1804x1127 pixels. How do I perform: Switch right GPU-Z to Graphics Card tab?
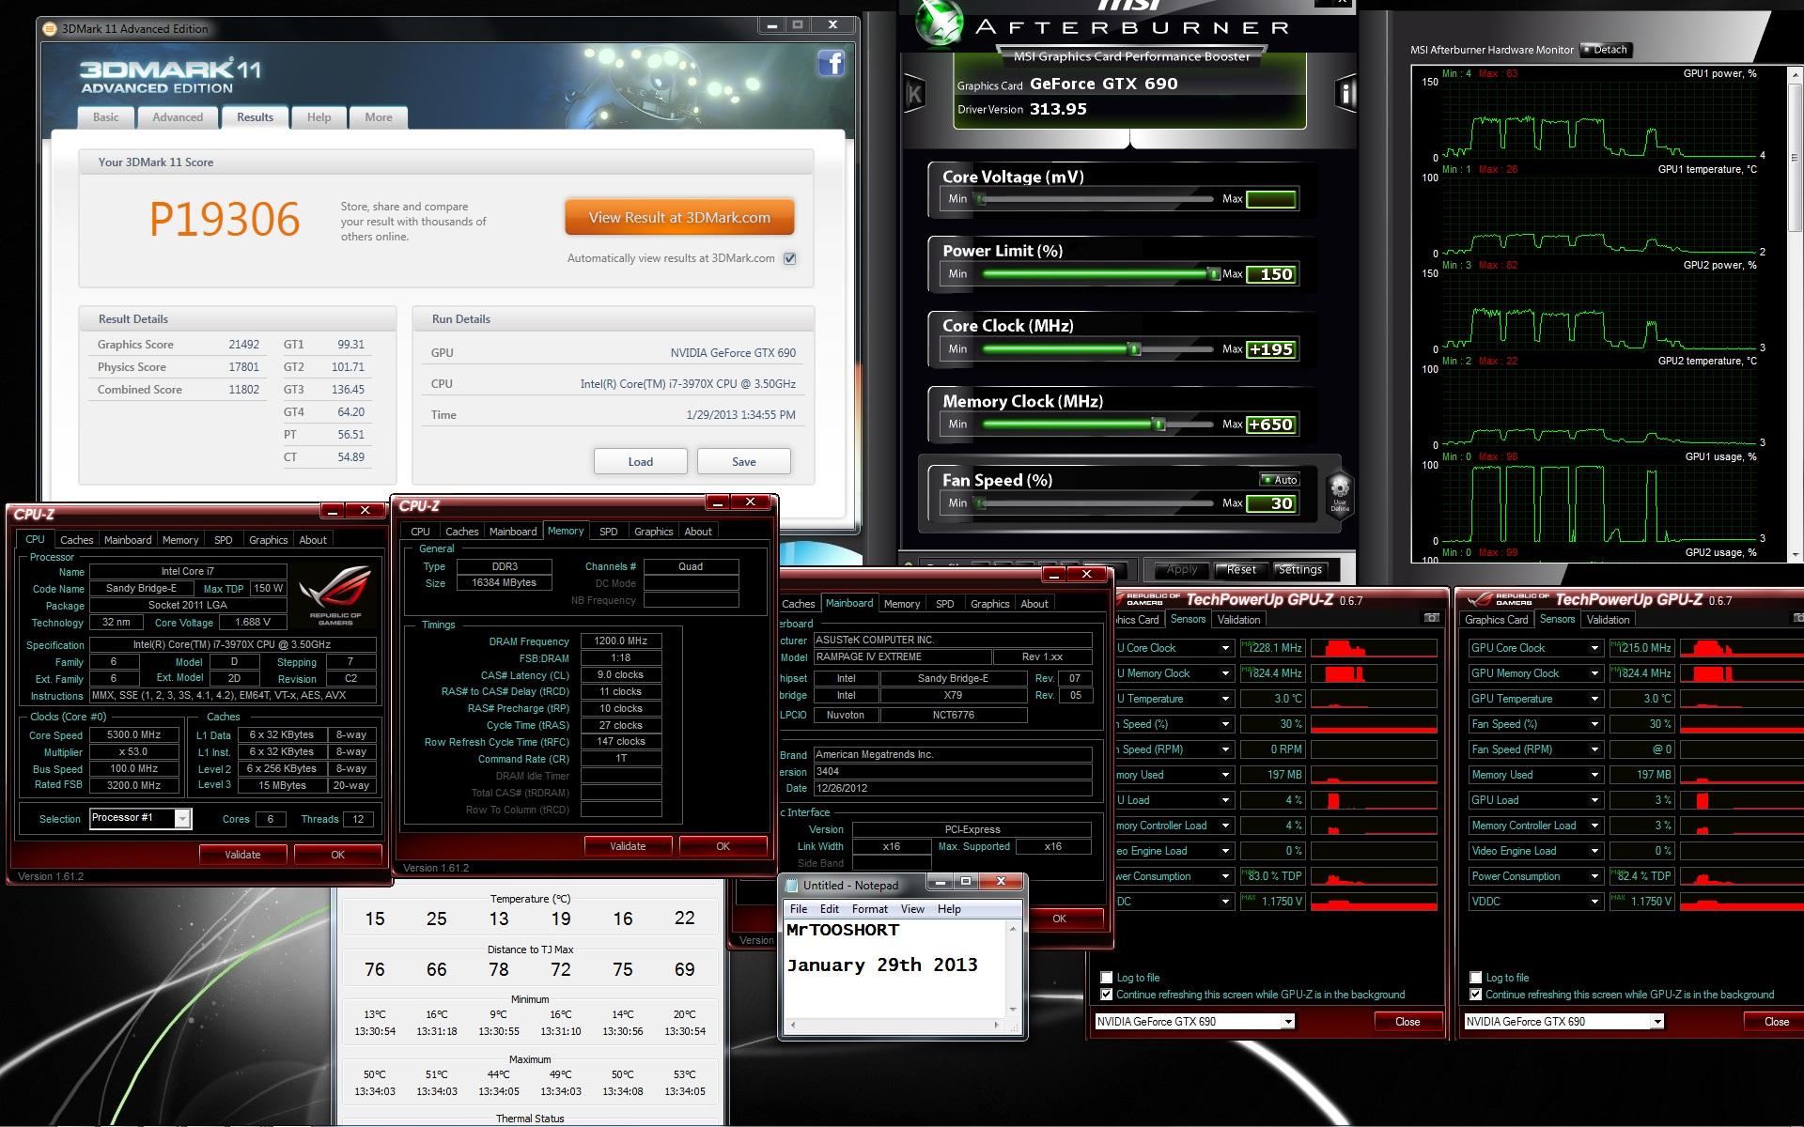point(1496,620)
